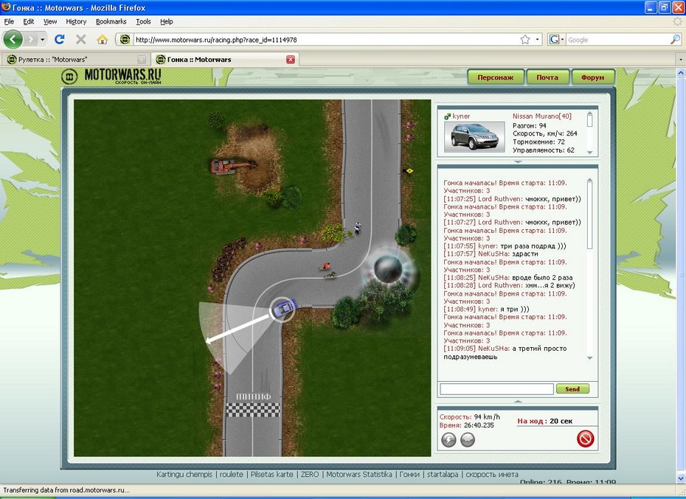Click the search magnifier icon in Google box
Image resolution: width=686 pixels, height=499 pixels.
point(675,39)
